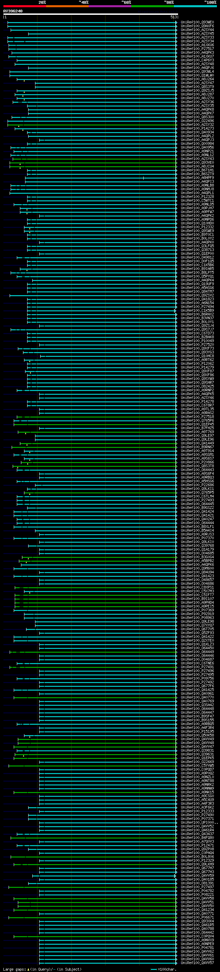
Task: Select the UniRef100_Q8S3T9 label
Action: click(197, 87)
